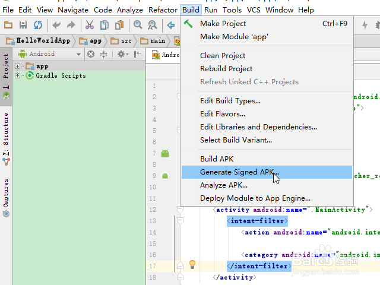Click the Paste clipboard icon

click(x=119, y=25)
